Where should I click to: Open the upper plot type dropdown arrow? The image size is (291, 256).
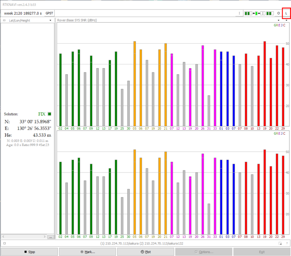coord(278,20)
